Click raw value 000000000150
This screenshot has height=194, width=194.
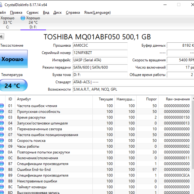pyautogui.click(x=177, y=117)
